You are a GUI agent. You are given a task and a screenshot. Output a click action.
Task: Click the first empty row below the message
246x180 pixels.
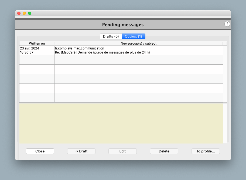click(138, 60)
